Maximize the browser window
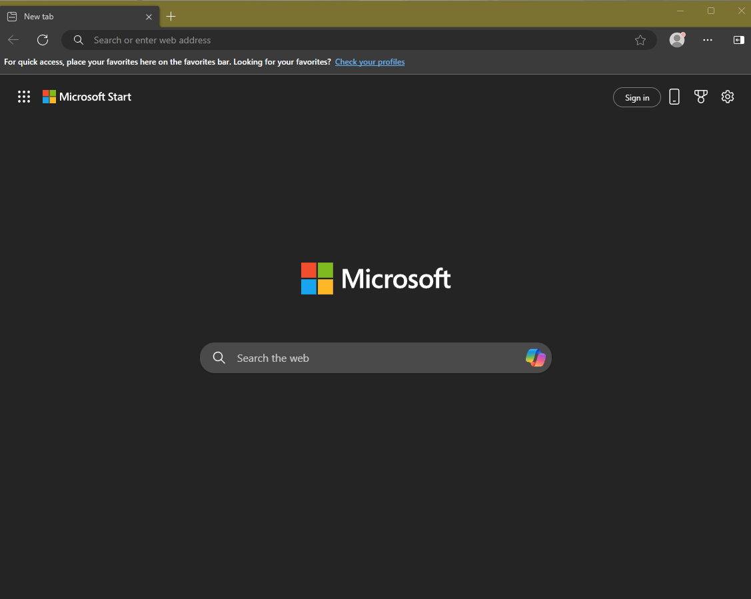The image size is (751, 599). pos(711,11)
